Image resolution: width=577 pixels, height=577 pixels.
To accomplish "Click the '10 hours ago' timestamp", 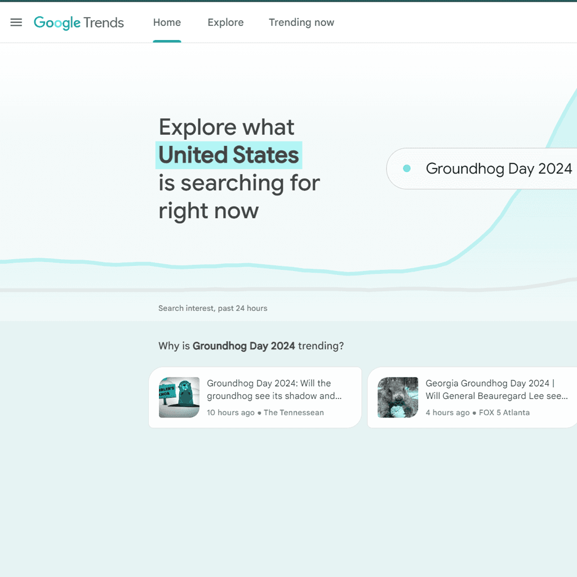I will pos(230,412).
